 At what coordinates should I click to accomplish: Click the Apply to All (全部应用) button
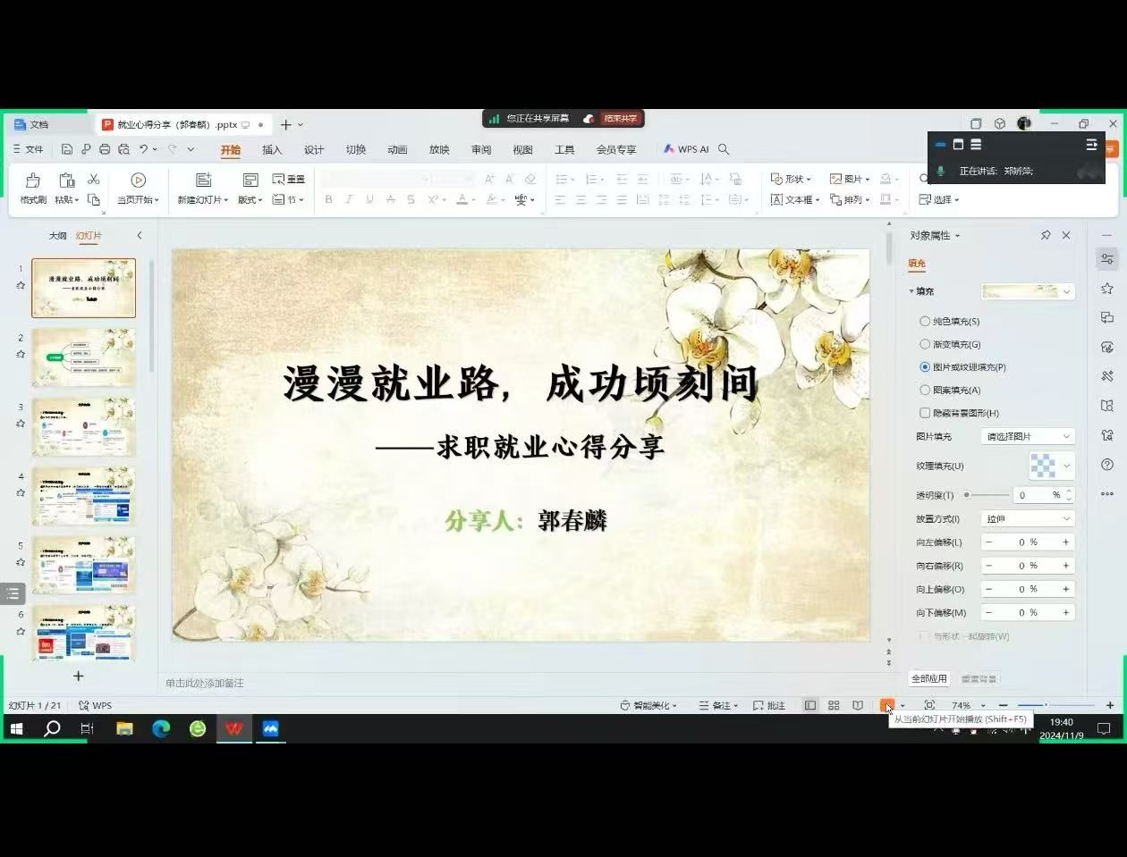click(928, 678)
